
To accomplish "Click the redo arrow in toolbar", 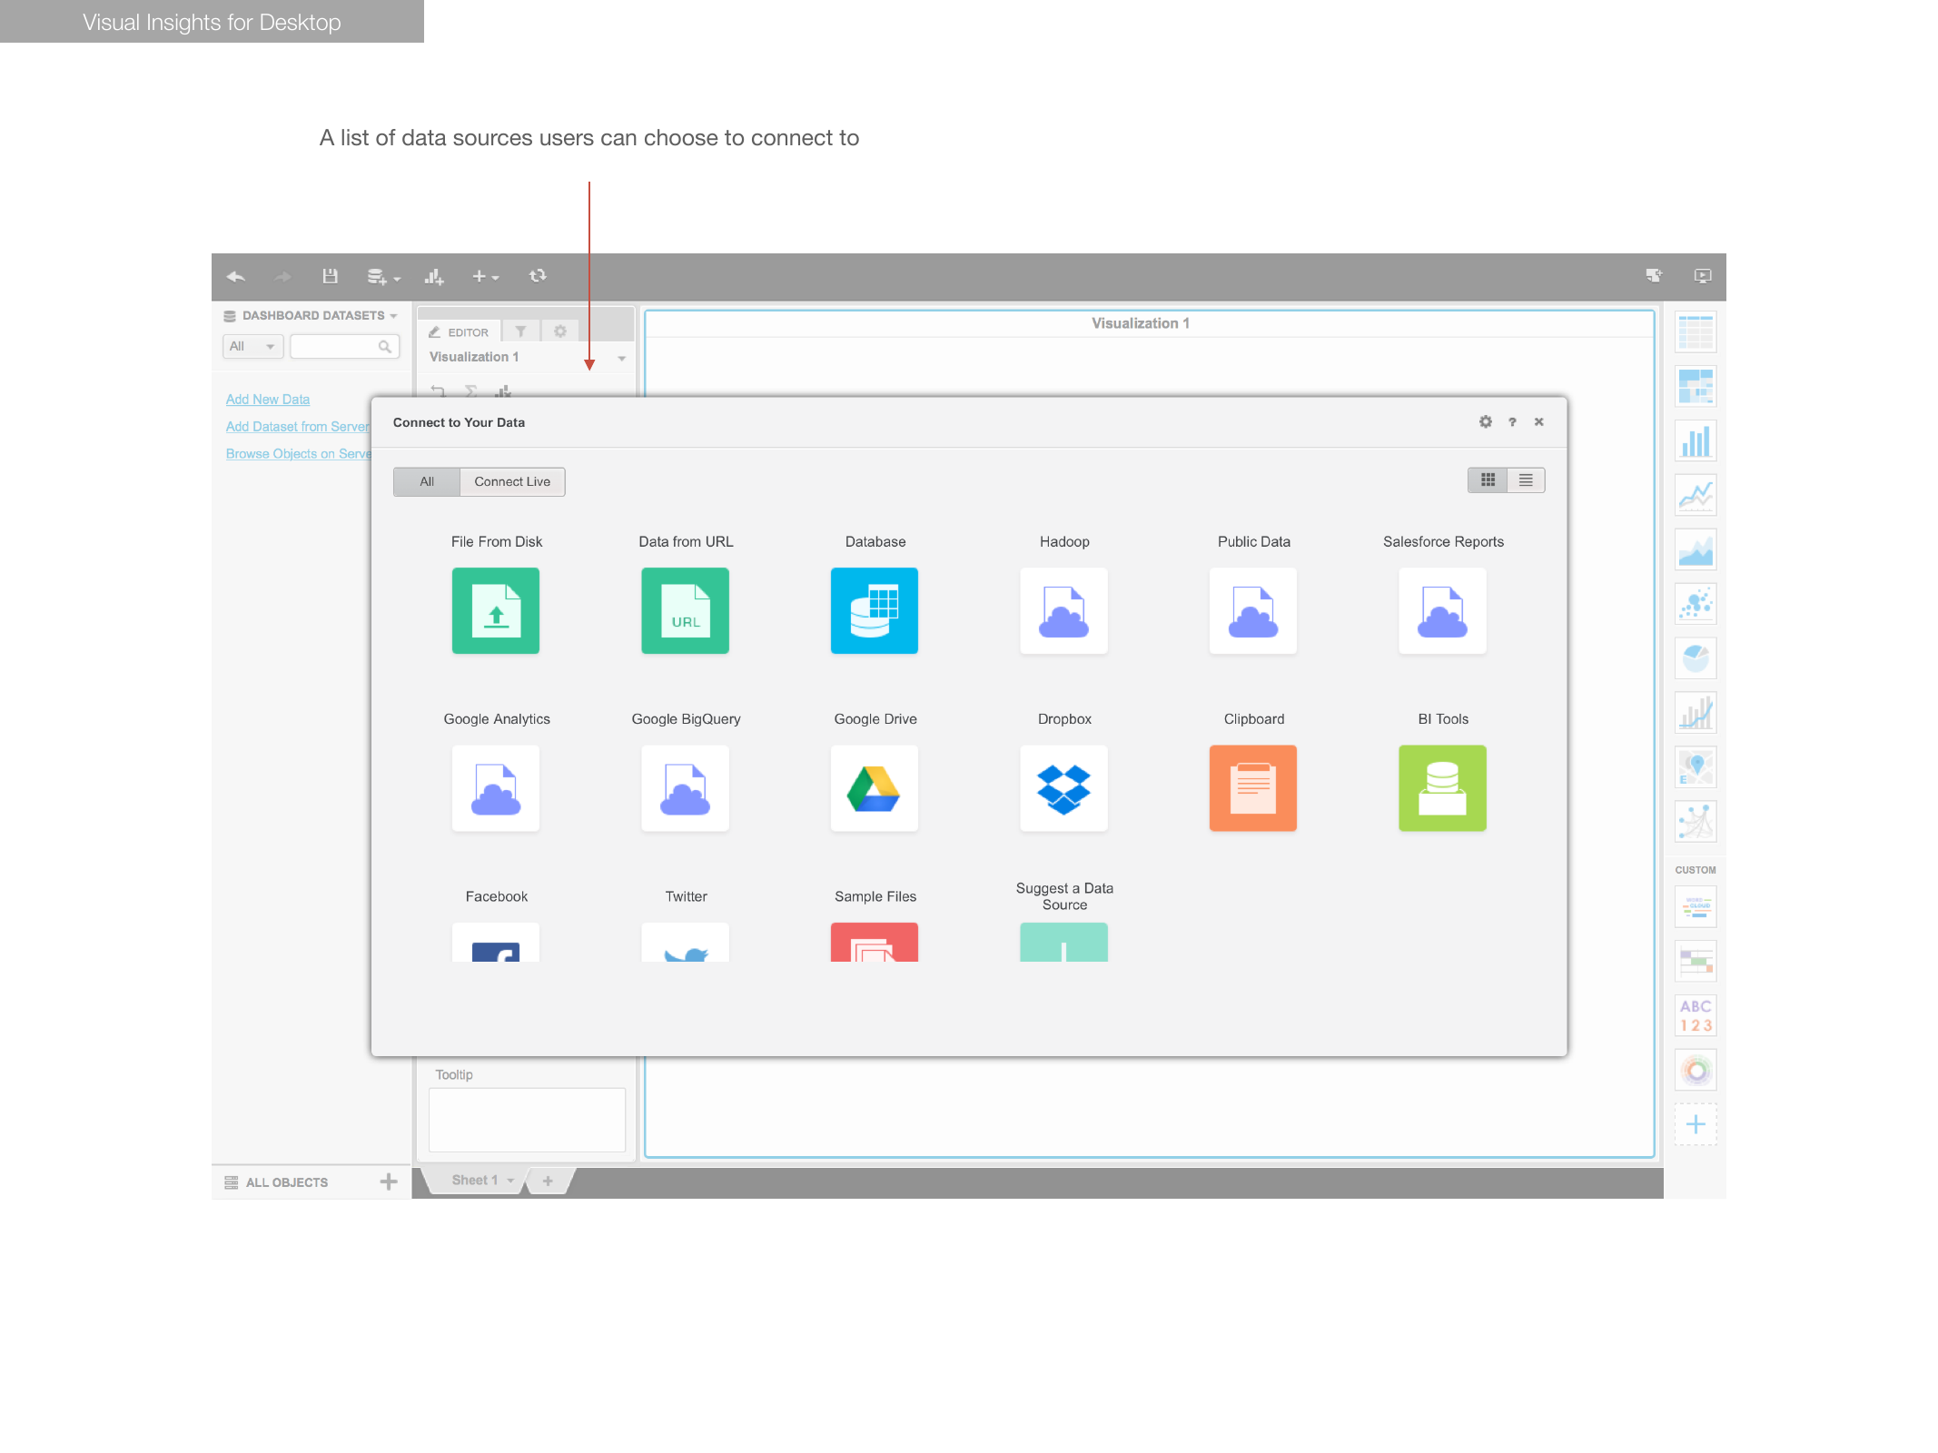I will pos(282,276).
